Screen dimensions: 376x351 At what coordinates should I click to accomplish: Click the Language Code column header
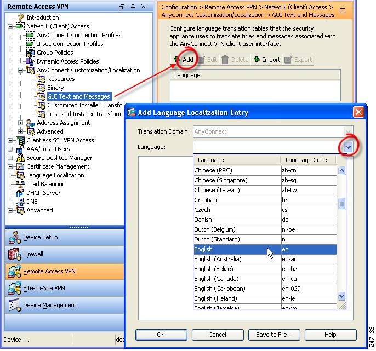point(309,160)
